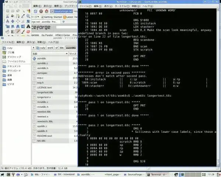This screenshot has height=177, width=221.
Task: Select the Measure compass tool
Action: pos(8,21)
